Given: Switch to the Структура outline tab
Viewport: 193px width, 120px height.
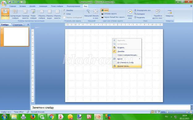Looking at the screenshot, I should [x=18, y=25].
